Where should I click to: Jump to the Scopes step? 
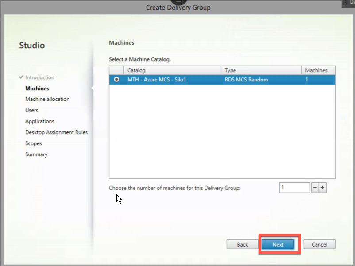[x=34, y=143]
